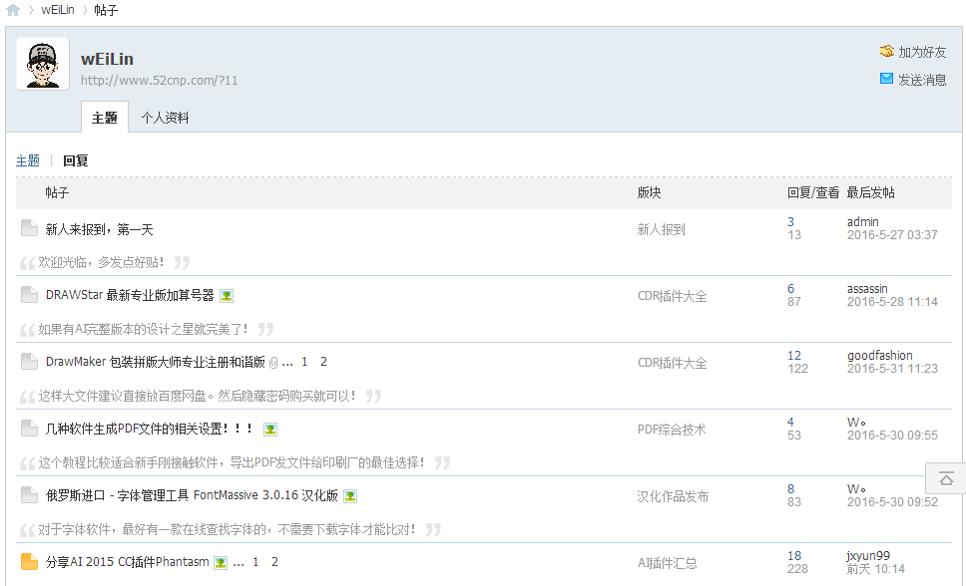The width and height of the screenshot is (966, 586).
Task: Select the 主题 profile tab
Action: (x=104, y=117)
